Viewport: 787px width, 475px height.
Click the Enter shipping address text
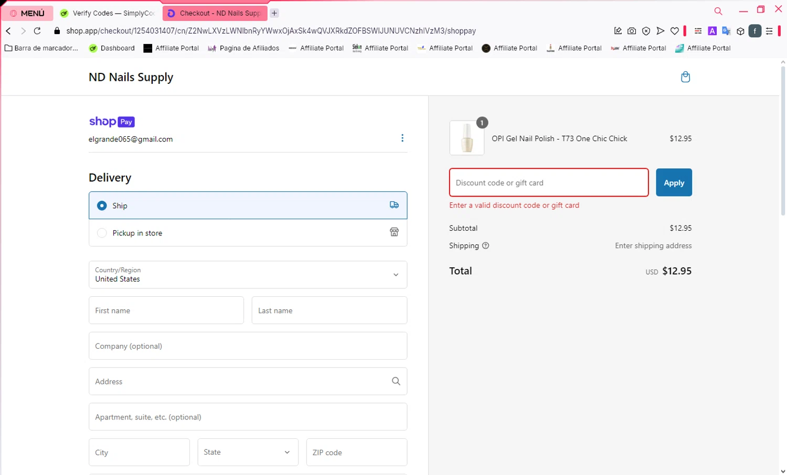tap(653, 245)
